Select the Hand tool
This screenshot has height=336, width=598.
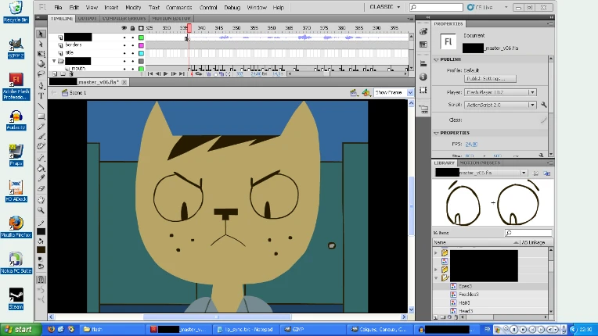(41, 200)
